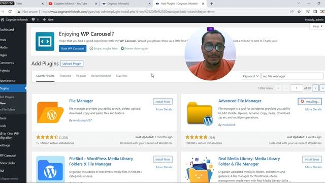The width and height of the screenshot is (325, 183).
Task: Click the plus New item in admin bar
Action: click(x=48, y=19)
